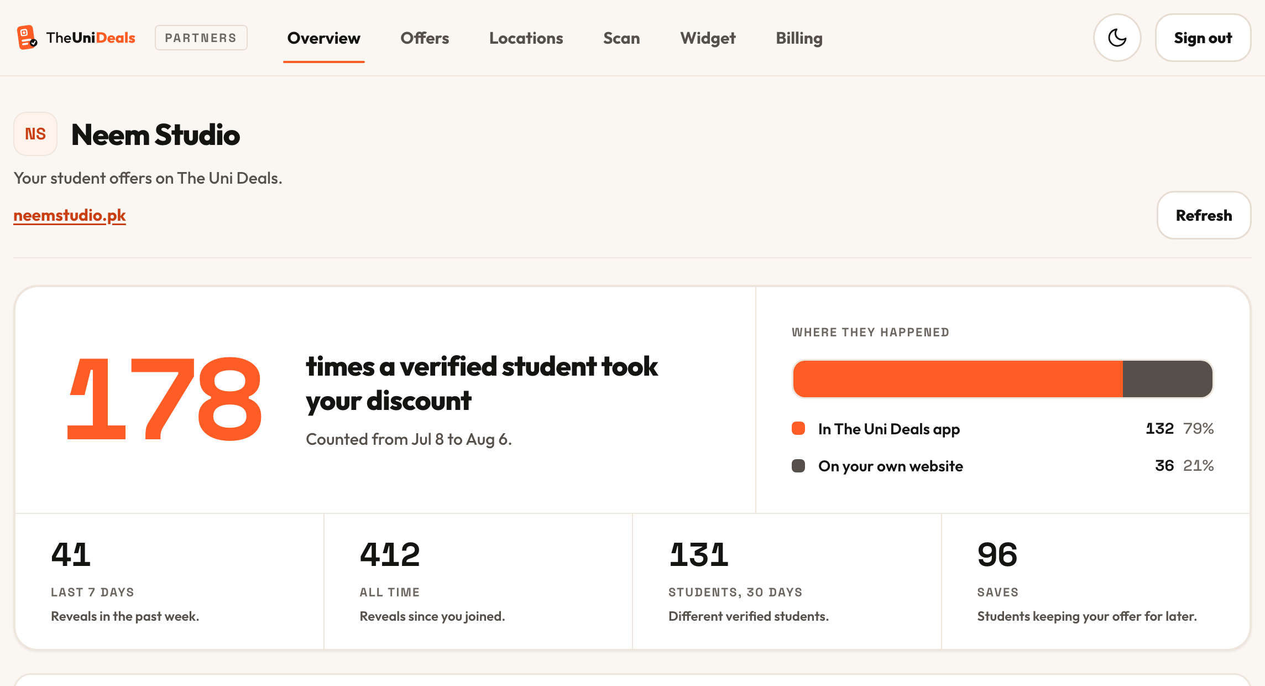Viewport: 1265px width, 686px height.
Task: Go to the Locations tab
Action: tap(526, 38)
